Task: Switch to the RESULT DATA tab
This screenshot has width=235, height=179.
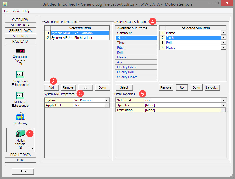Action: pos(20,155)
